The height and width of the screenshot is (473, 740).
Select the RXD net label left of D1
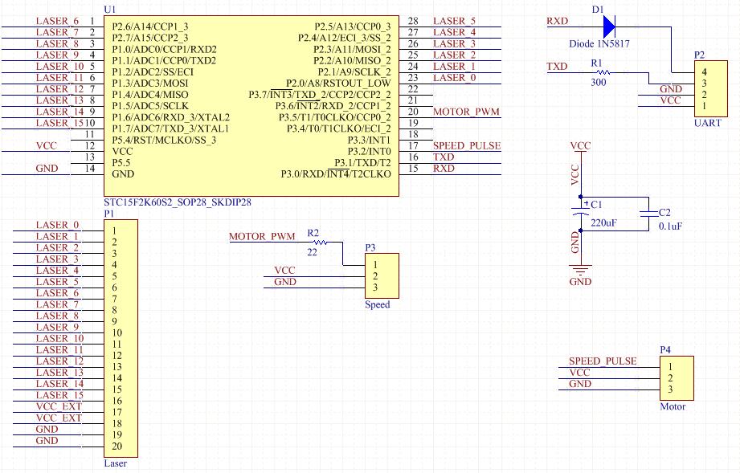point(557,21)
